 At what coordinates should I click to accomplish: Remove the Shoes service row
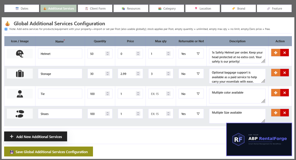[284, 113]
